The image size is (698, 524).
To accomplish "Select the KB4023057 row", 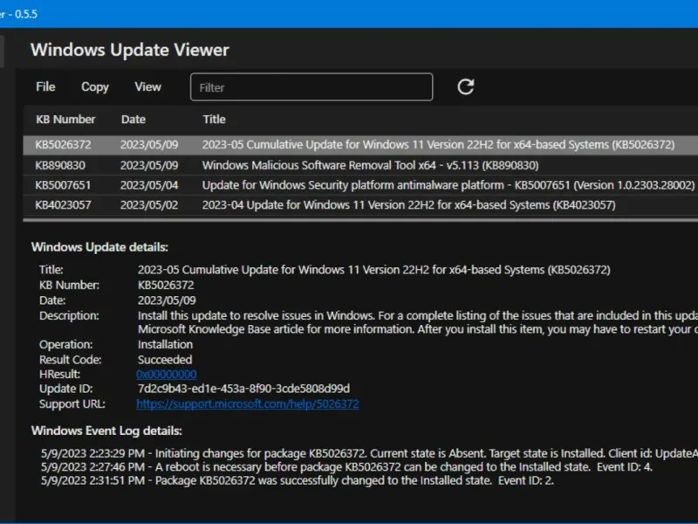I will 360,205.
